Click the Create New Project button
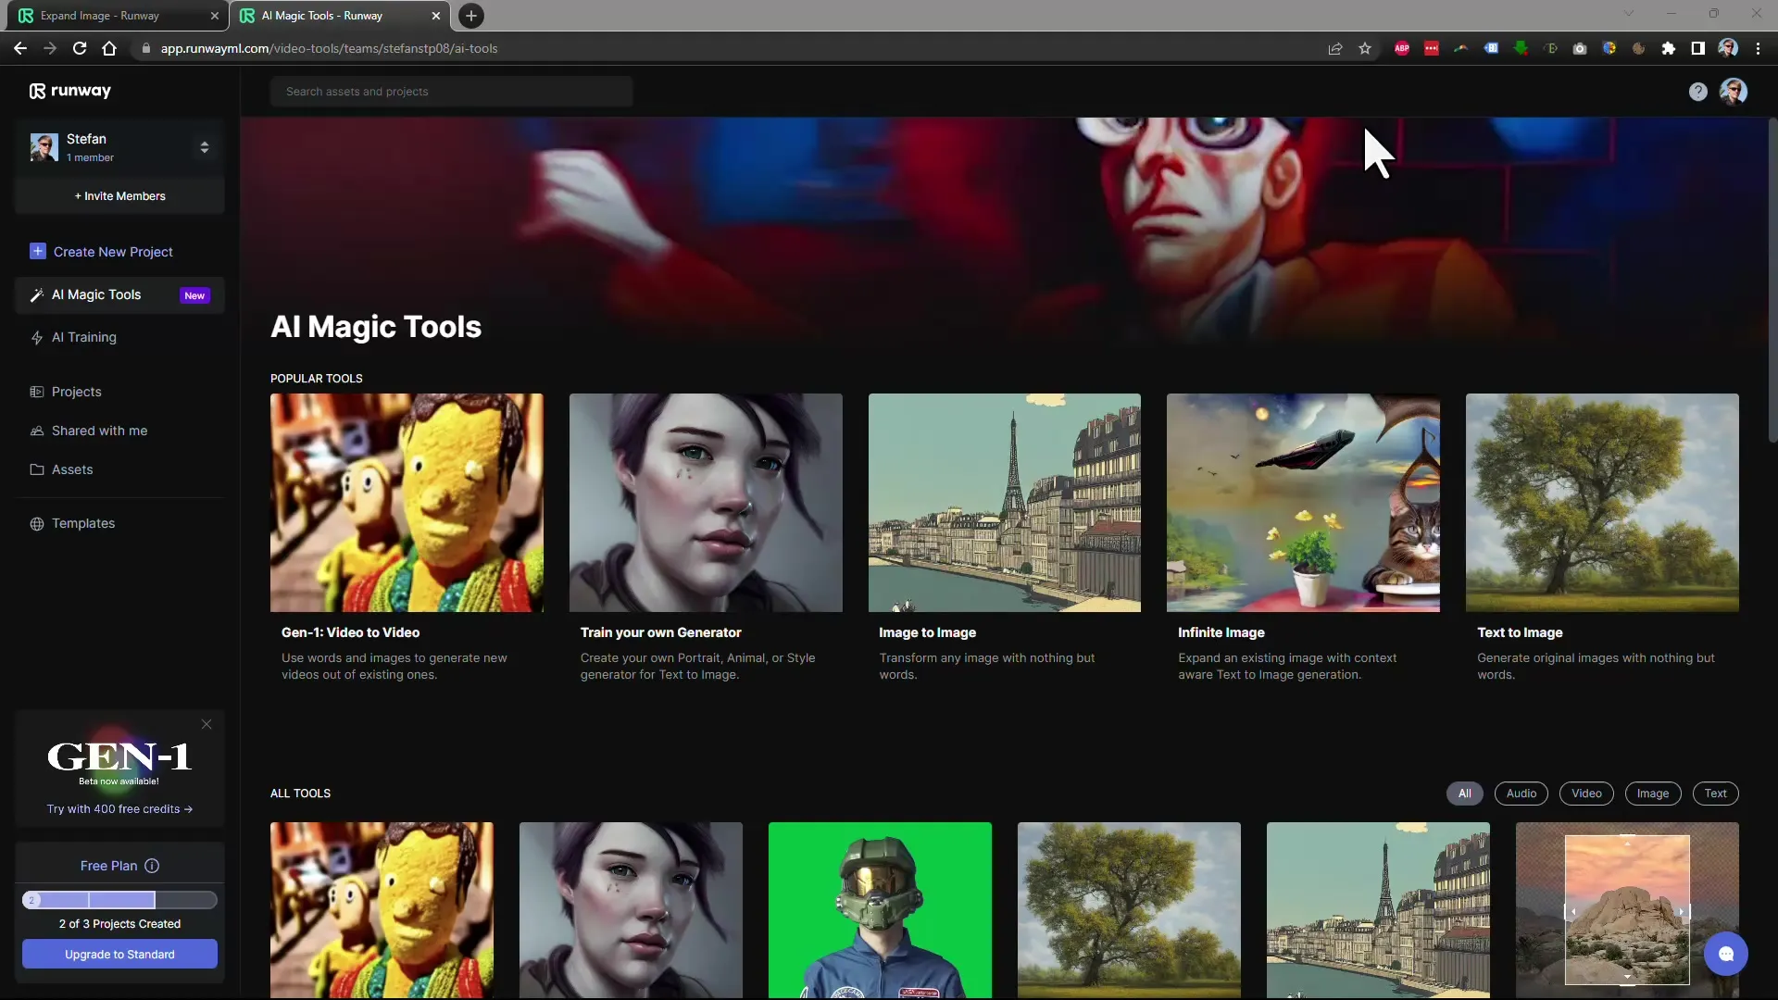This screenshot has height=1000, width=1778. pyautogui.click(x=112, y=252)
